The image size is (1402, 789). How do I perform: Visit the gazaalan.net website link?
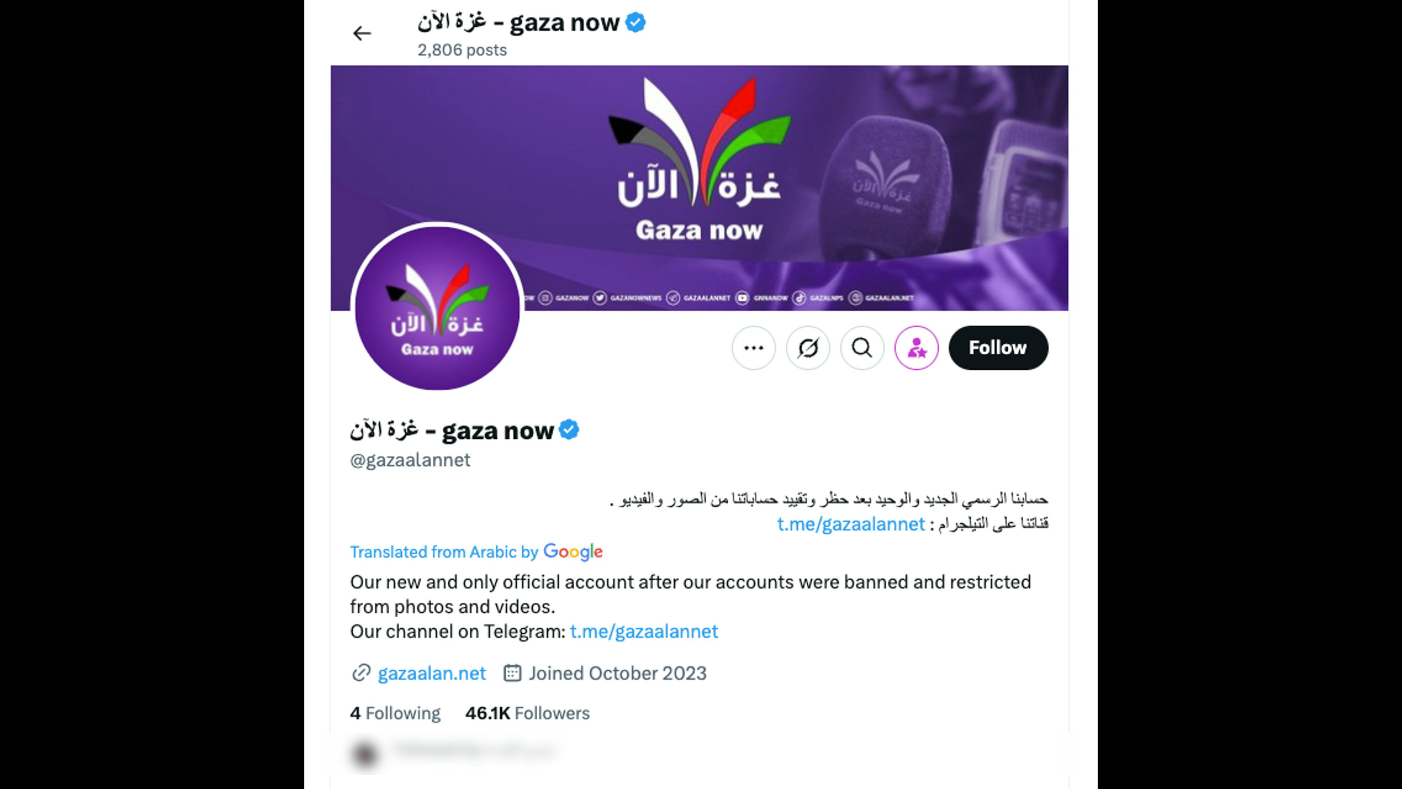pos(432,674)
